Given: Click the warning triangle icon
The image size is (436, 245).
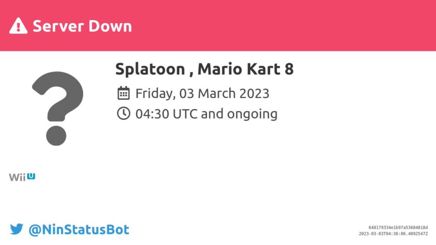Looking at the screenshot, I should 18,26.
